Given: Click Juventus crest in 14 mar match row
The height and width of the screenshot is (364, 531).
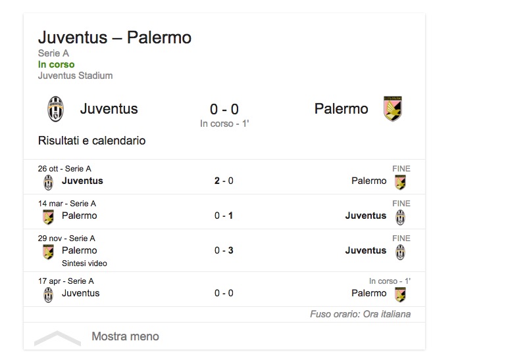Looking at the screenshot, I should [400, 217].
